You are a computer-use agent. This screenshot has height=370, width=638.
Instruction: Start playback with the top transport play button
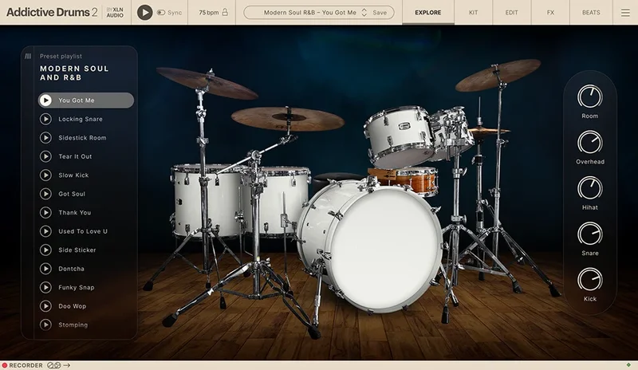[x=144, y=12]
